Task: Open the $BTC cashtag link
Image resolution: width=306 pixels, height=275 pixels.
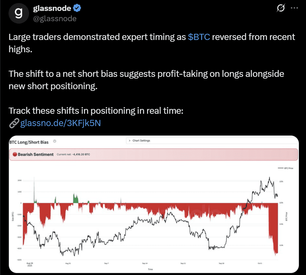Action: point(199,37)
